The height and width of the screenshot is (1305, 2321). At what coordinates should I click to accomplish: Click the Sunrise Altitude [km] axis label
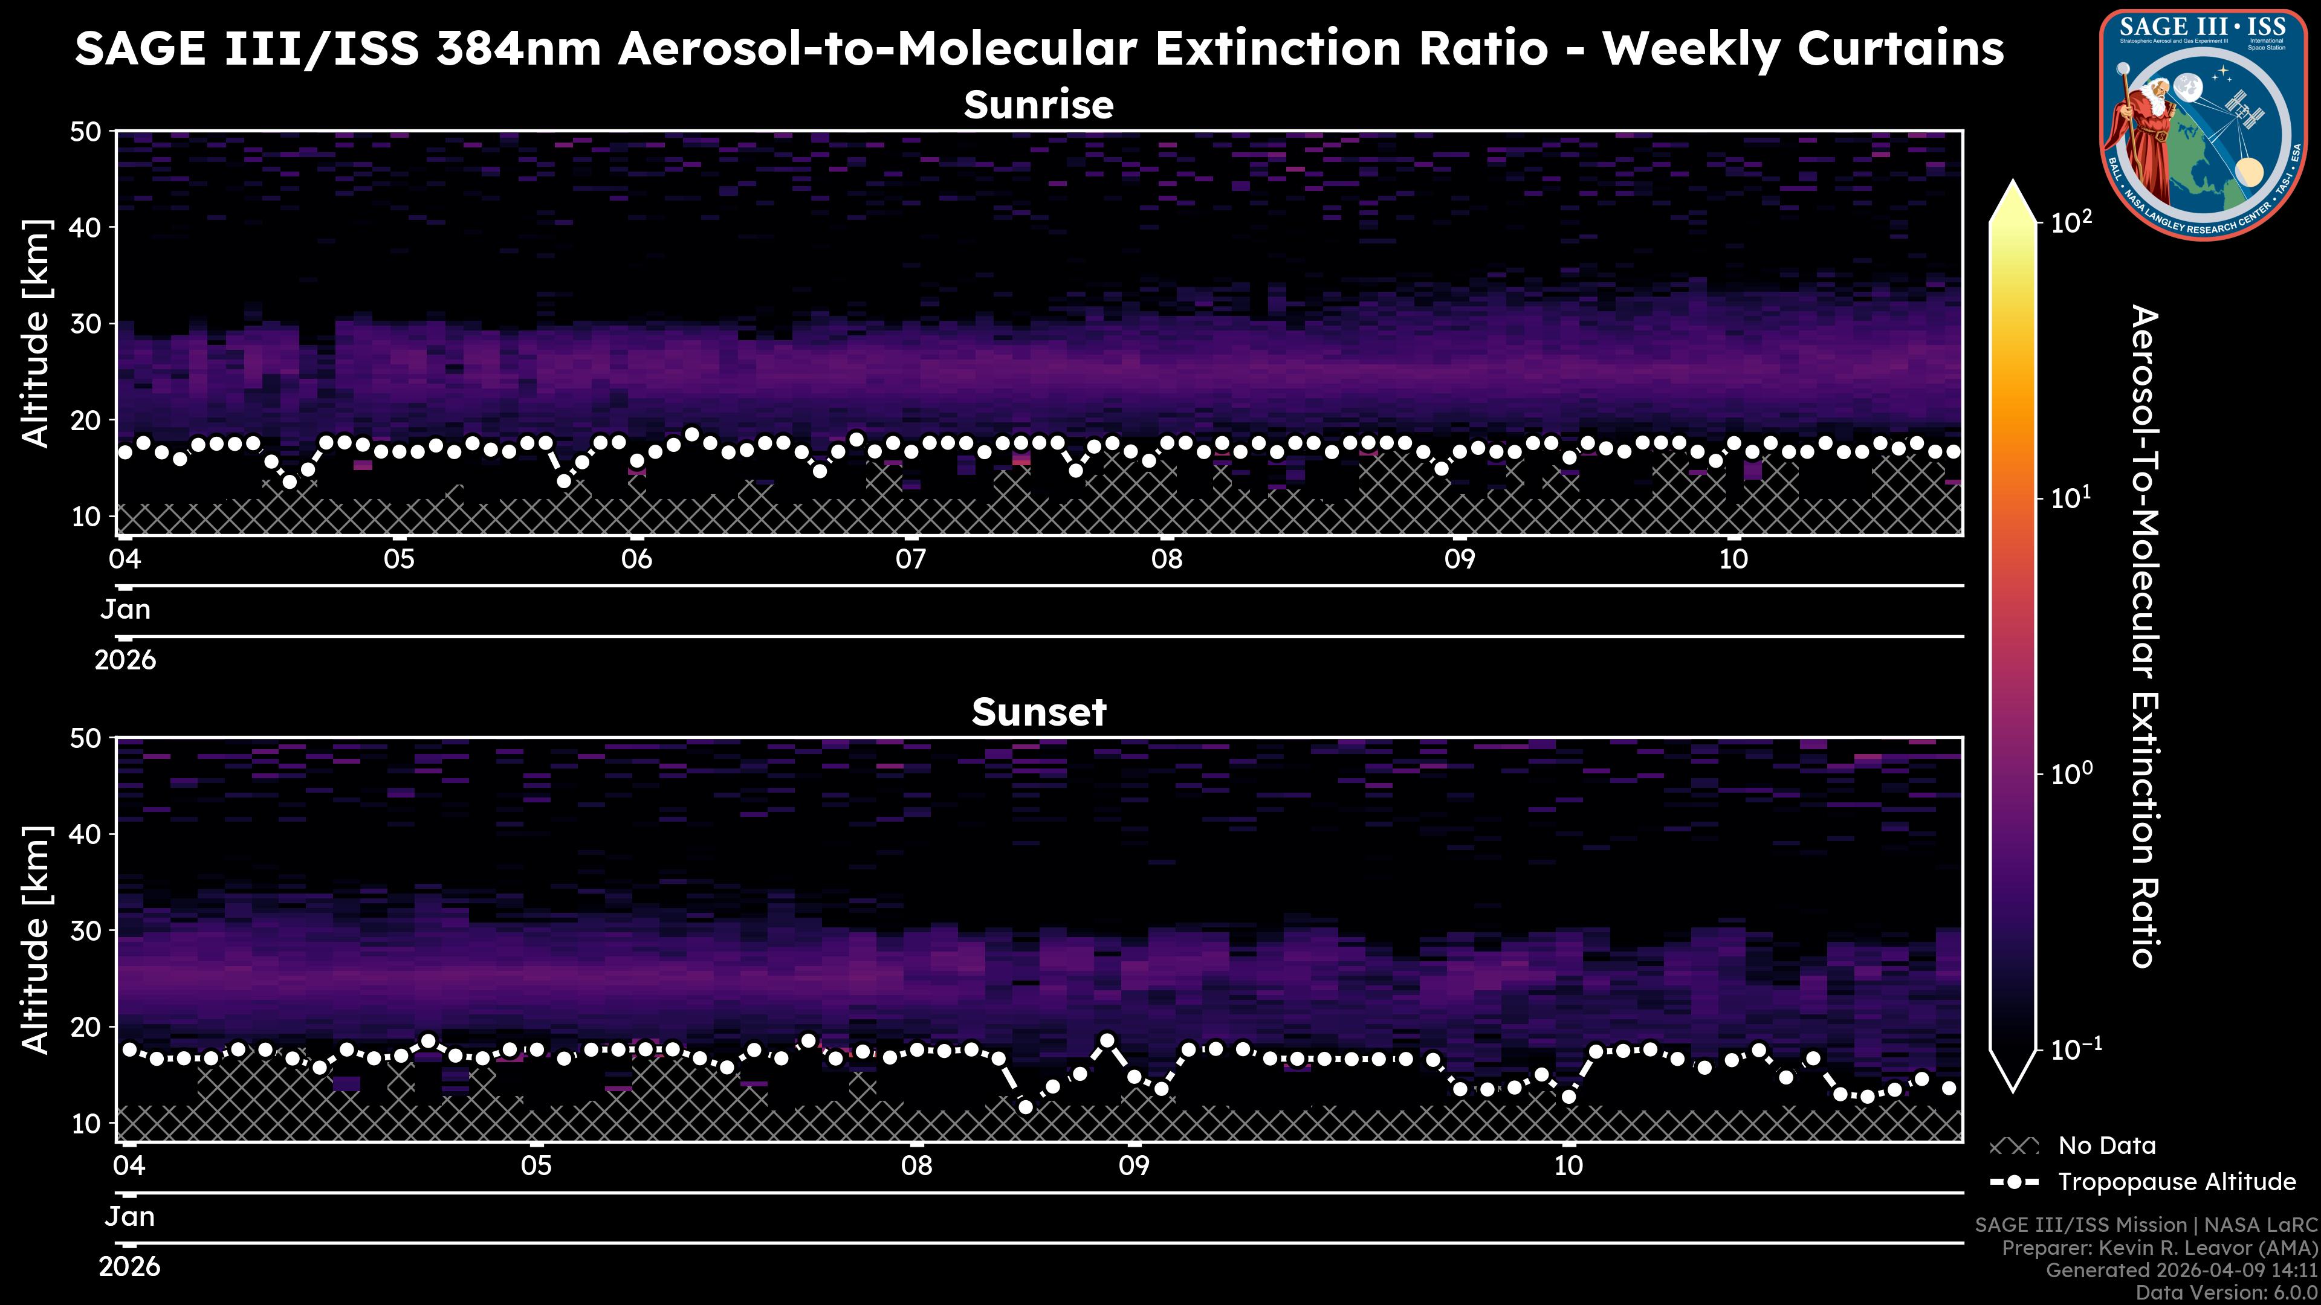[x=36, y=333]
